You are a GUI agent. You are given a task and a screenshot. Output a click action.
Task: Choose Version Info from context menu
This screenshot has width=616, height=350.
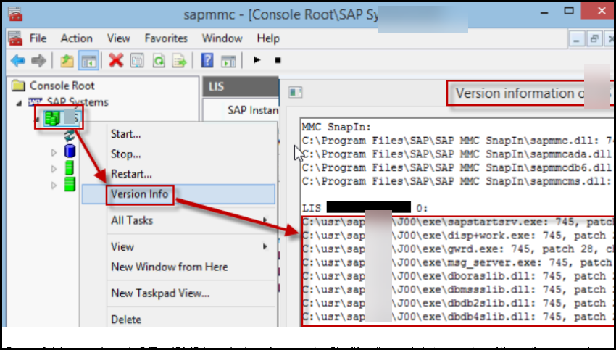click(178, 194)
